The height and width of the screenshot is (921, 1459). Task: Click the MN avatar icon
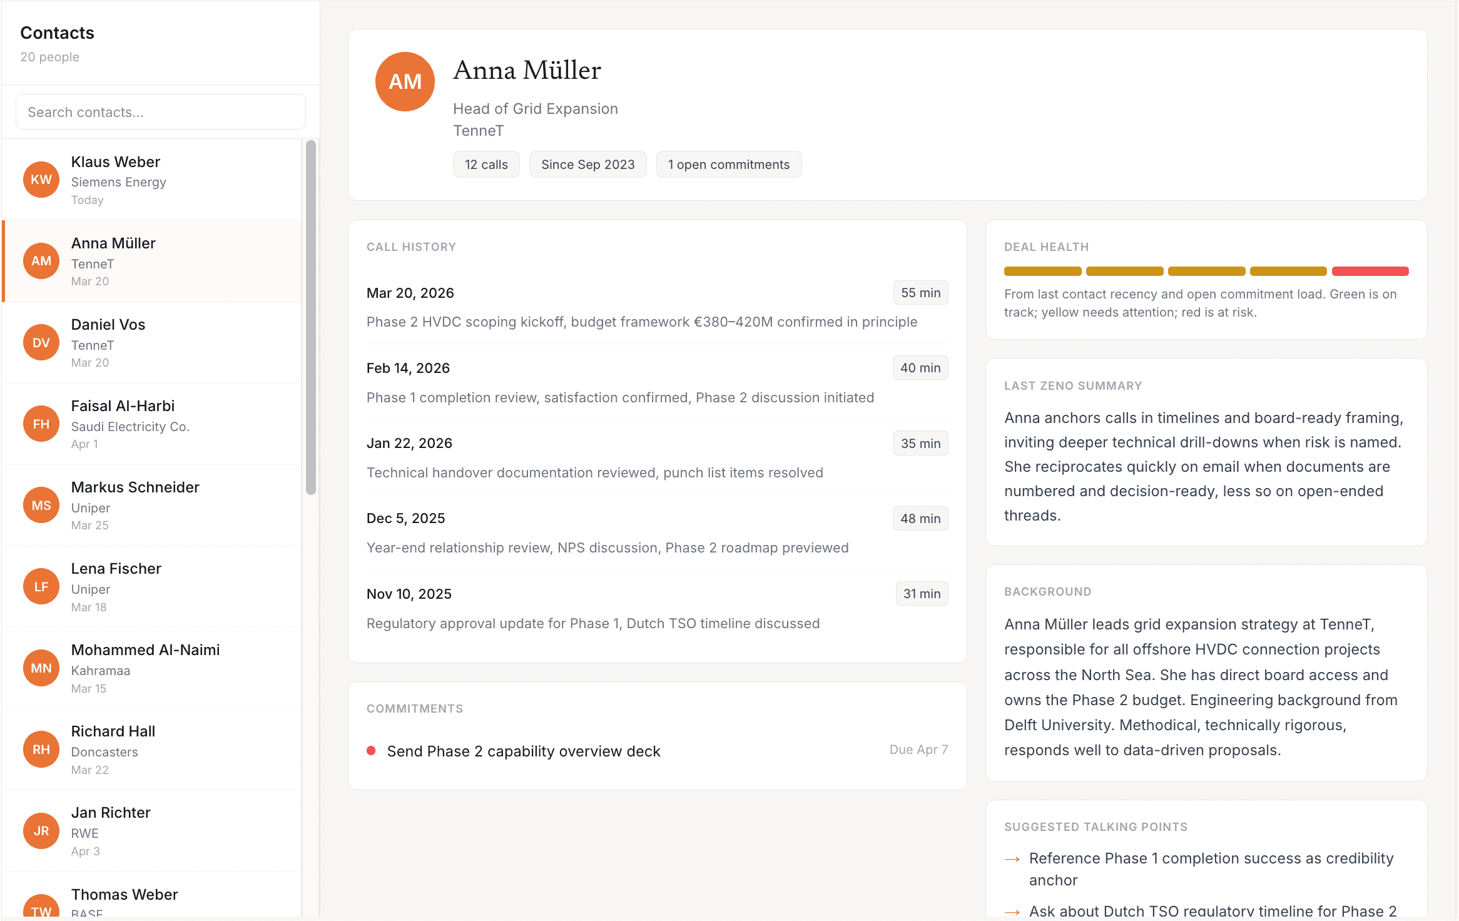pos(41,668)
